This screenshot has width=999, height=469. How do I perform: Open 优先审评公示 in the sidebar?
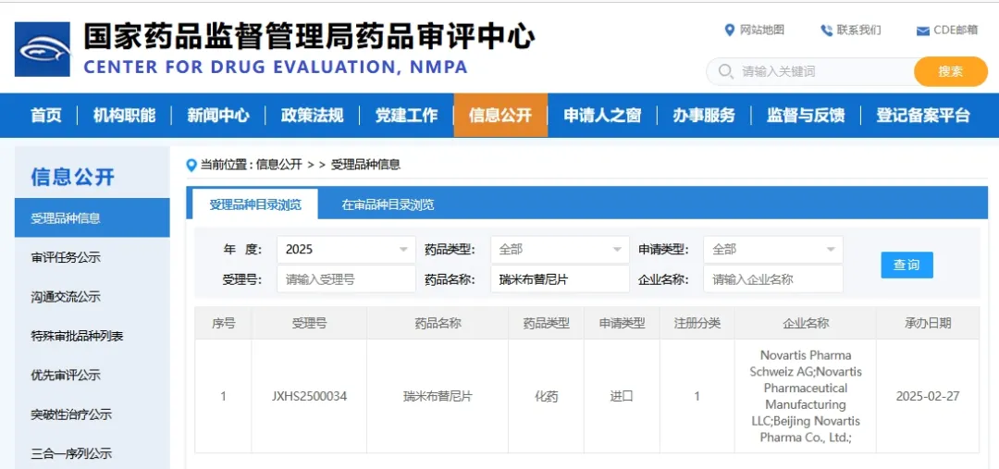tap(66, 376)
